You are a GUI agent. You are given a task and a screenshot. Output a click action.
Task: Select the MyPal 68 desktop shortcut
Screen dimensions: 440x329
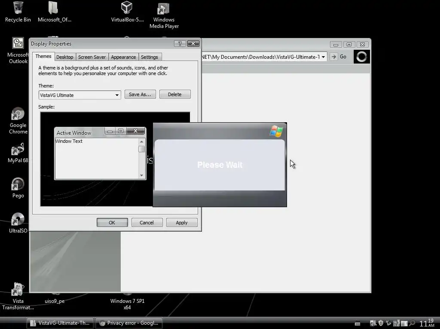[x=18, y=149]
